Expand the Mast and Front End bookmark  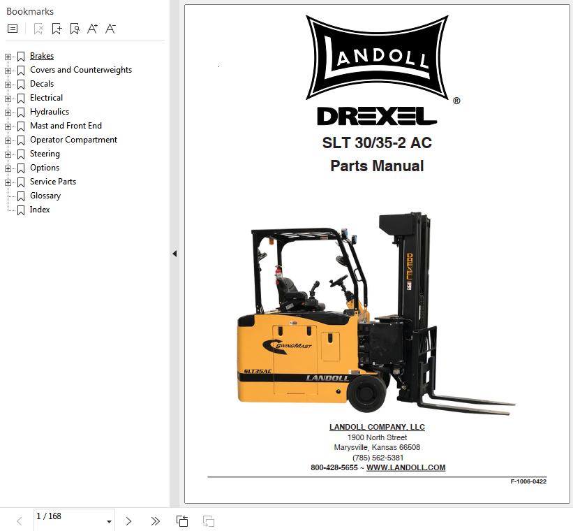pos(8,126)
